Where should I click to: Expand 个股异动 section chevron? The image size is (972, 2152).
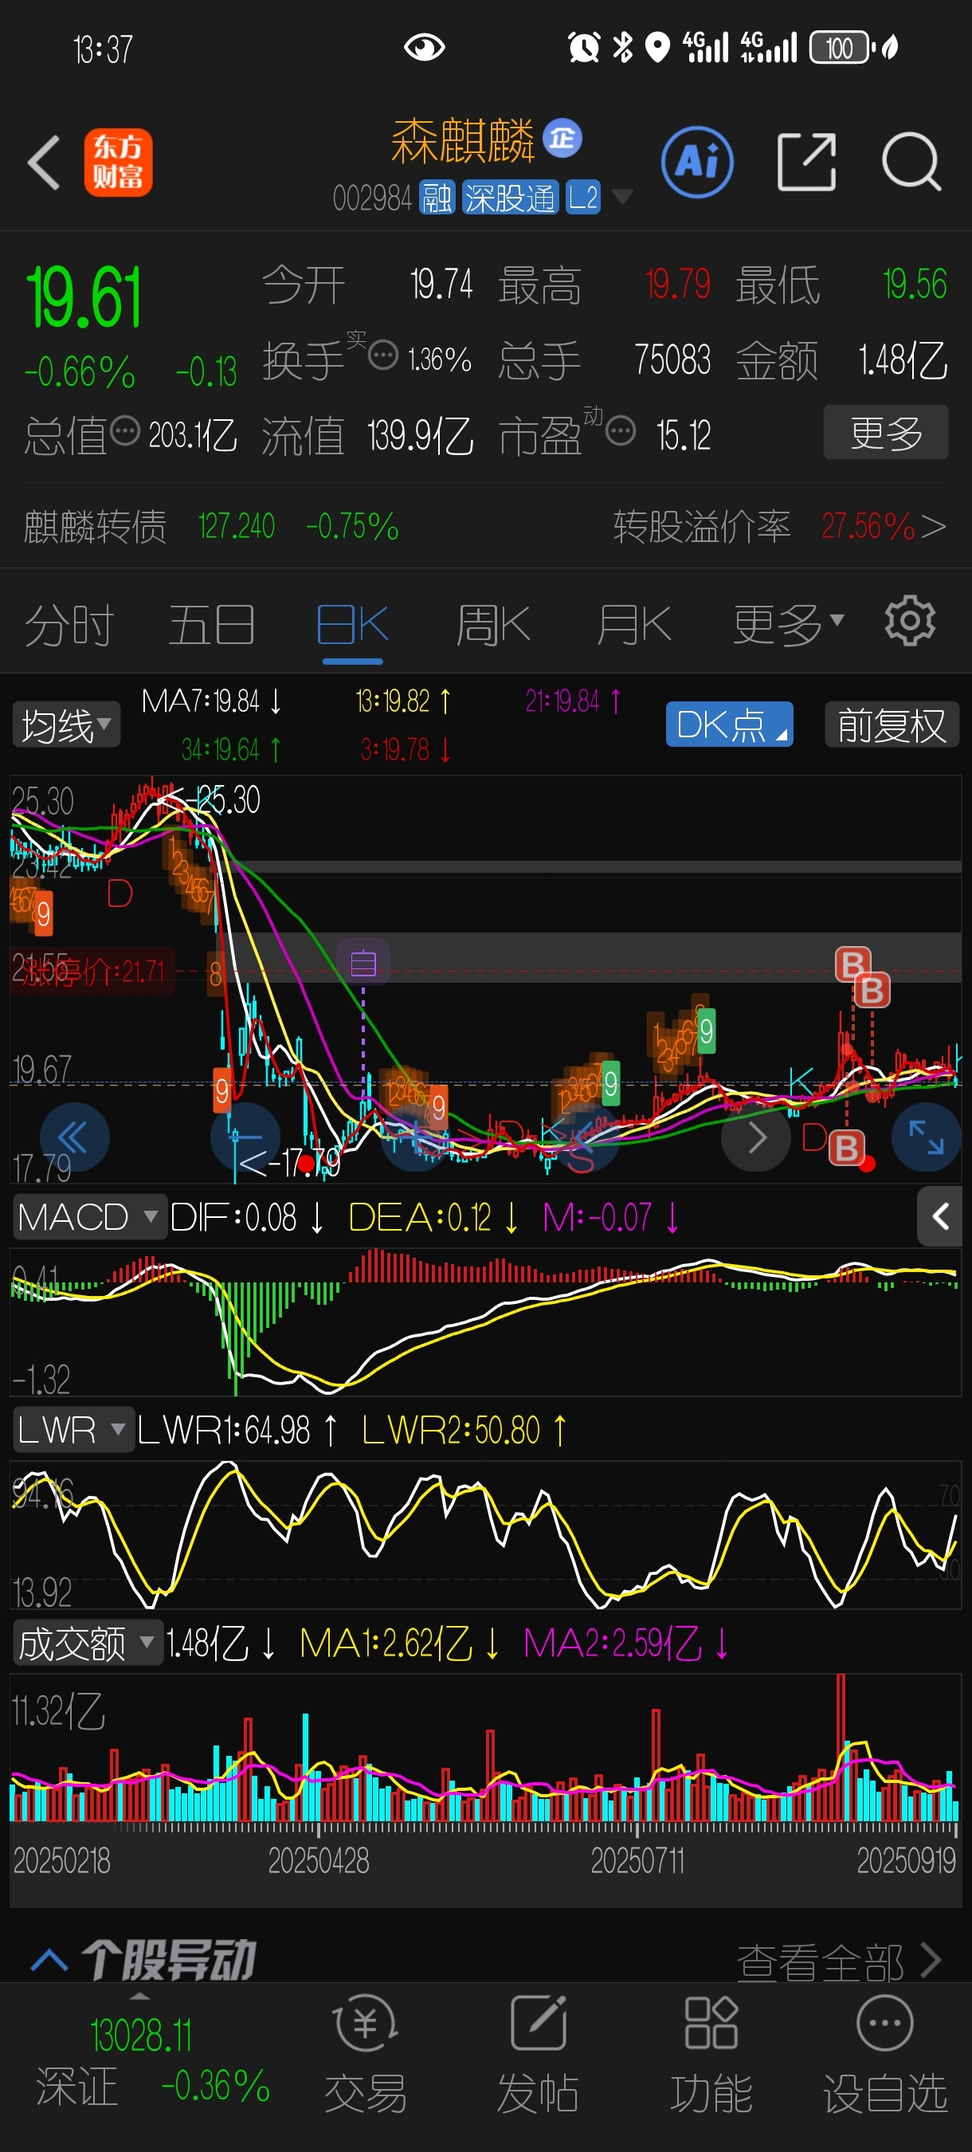pyautogui.click(x=49, y=1959)
